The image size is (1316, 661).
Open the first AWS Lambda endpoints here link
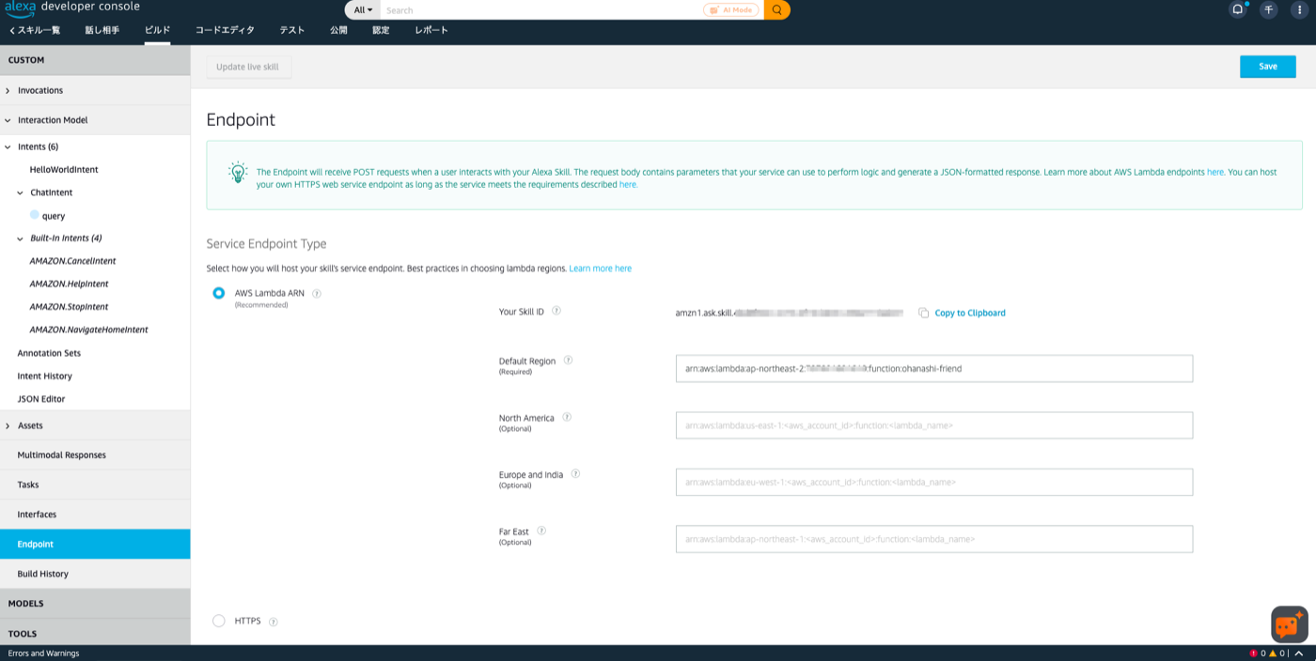[x=1215, y=173]
